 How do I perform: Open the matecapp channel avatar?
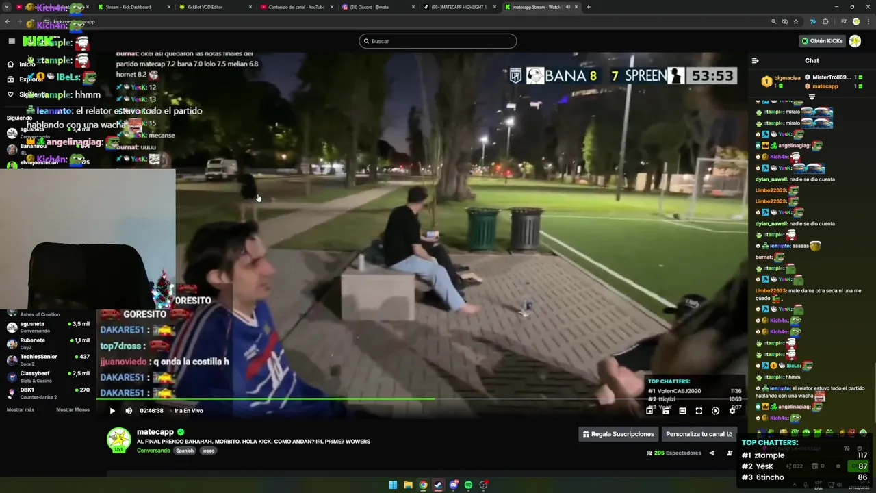pyautogui.click(x=118, y=440)
